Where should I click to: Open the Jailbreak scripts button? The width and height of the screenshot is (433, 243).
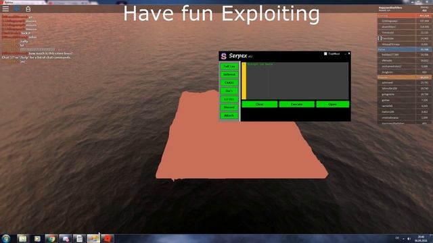click(x=229, y=75)
